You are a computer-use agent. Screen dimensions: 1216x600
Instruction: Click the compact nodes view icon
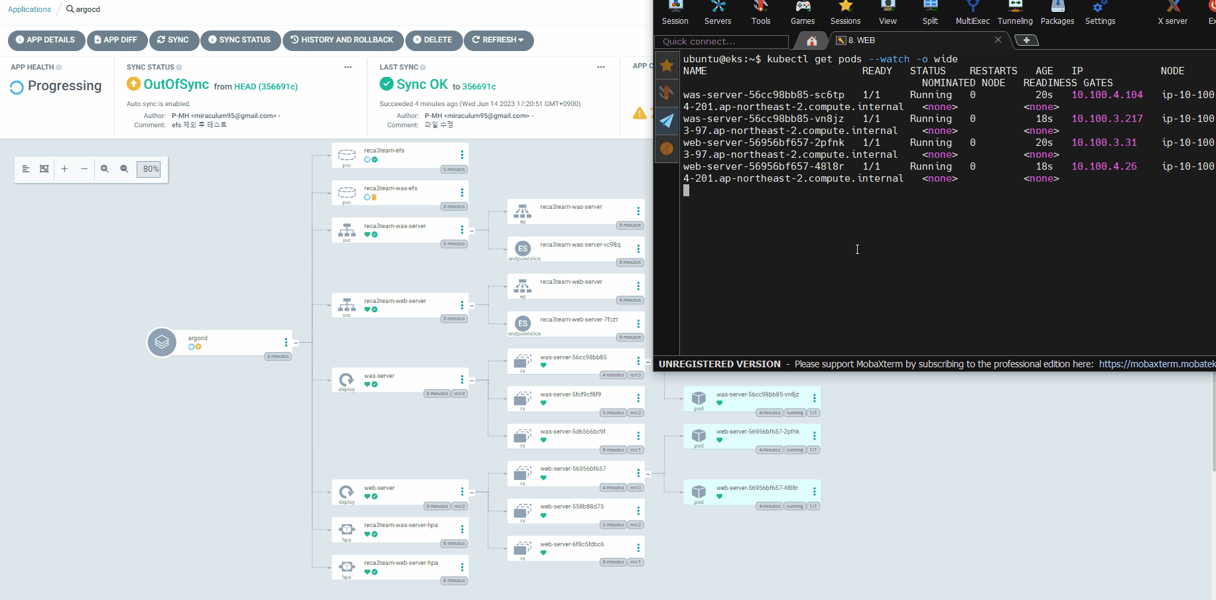coord(26,169)
